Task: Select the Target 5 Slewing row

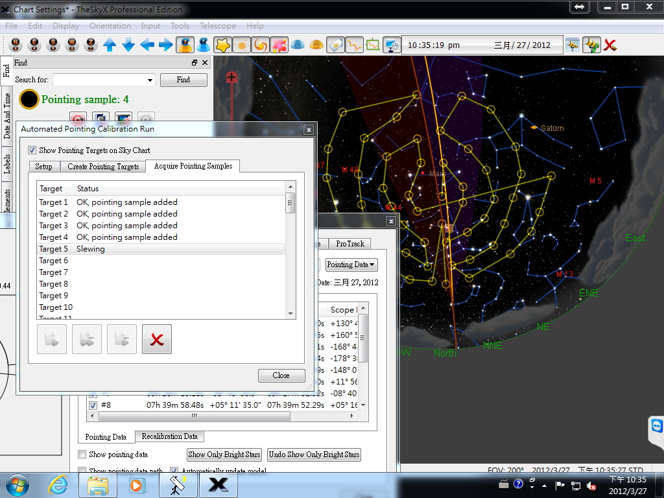Action: point(161,249)
